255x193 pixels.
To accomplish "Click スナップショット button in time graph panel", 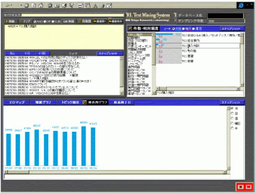I will (232, 102).
